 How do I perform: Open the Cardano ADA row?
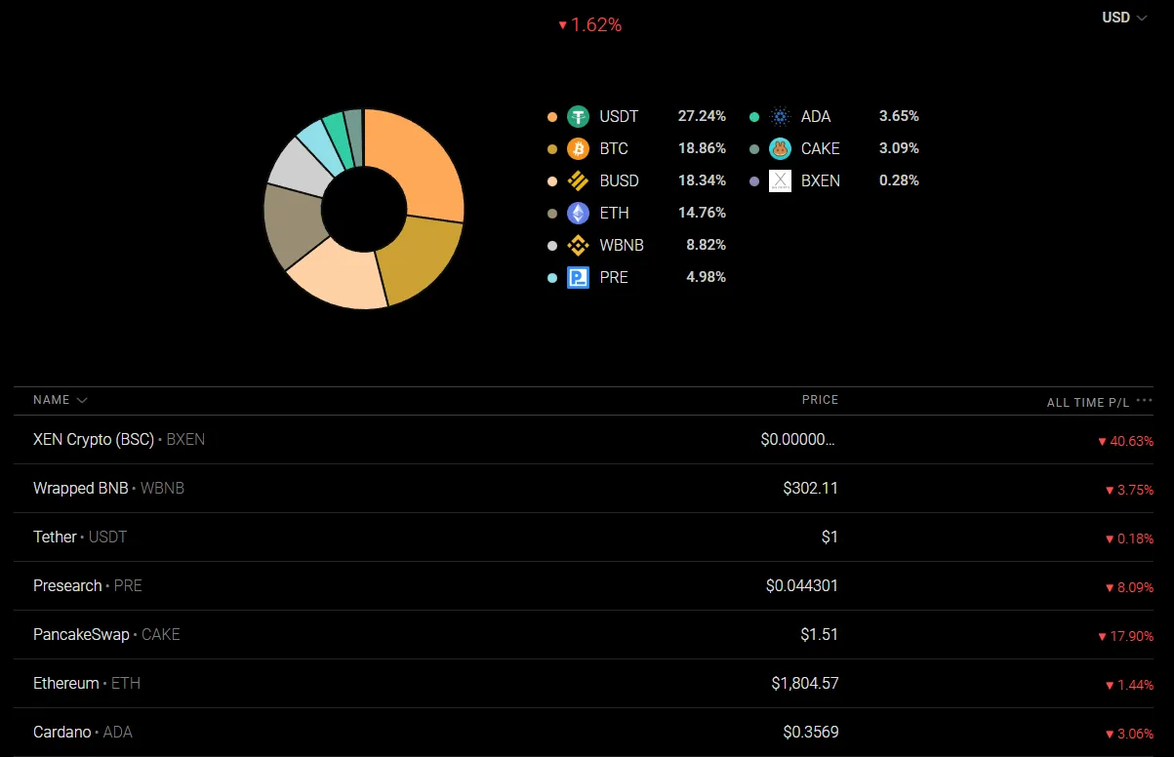coord(584,733)
